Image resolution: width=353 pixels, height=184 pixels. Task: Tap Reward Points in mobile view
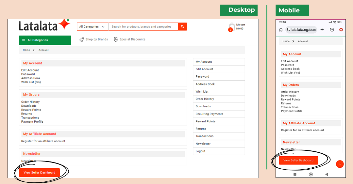coord(291,99)
